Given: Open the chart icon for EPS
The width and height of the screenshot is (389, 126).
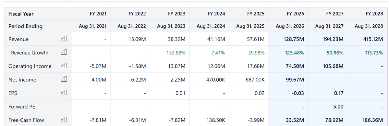Looking at the screenshot, I should 64,93.
